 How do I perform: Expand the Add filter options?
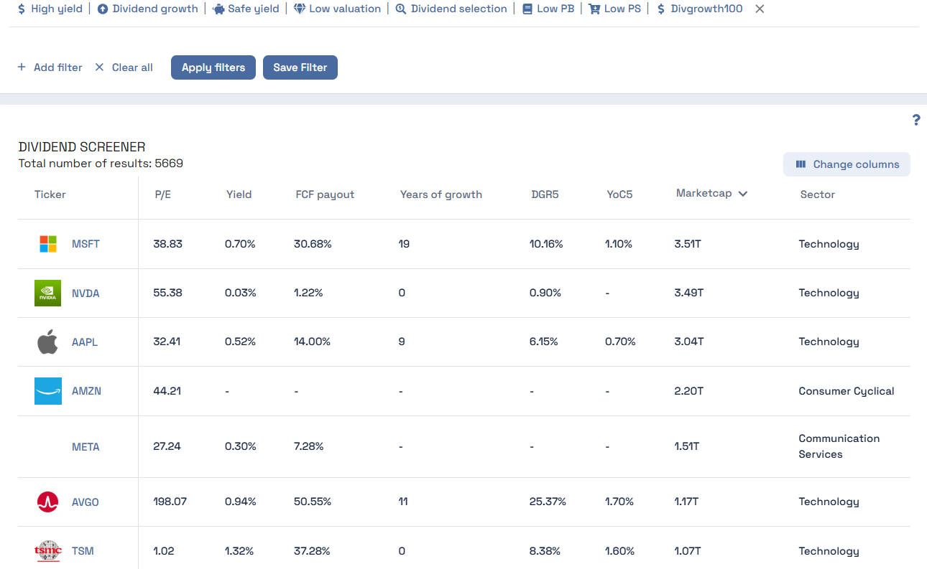pyautogui.click(x=50, y=67)
